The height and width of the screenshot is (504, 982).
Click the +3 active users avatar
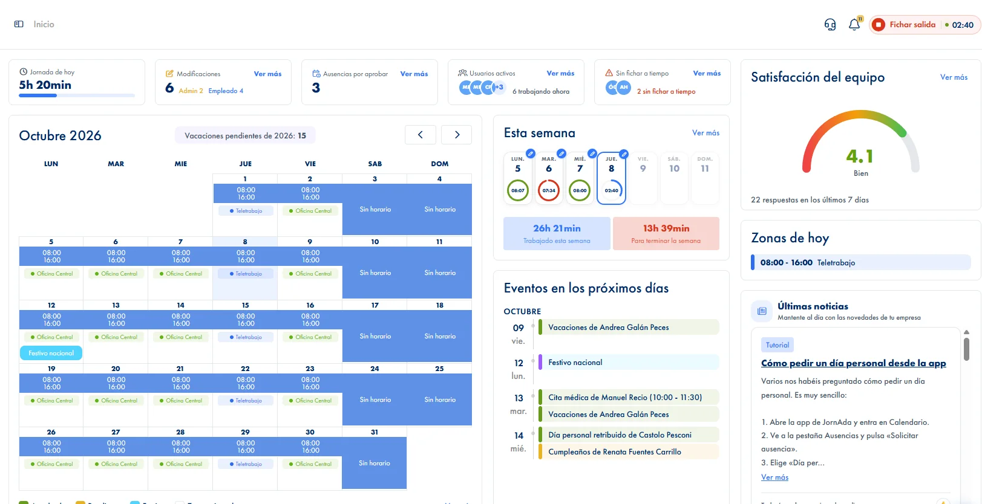[x=499, y=88]
